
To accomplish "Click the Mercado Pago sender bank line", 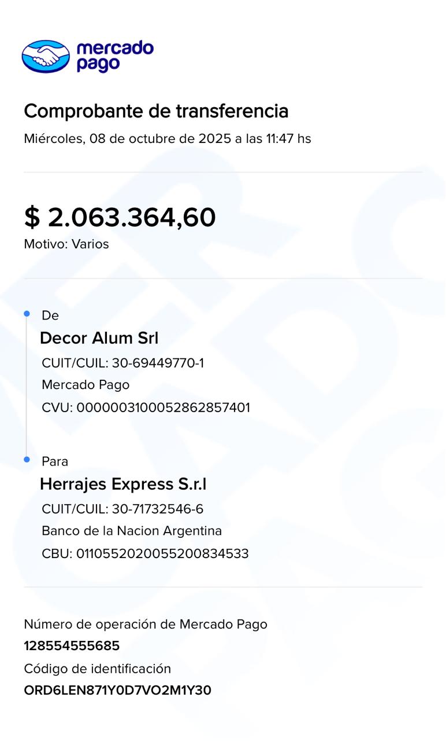I will (86, 385).
